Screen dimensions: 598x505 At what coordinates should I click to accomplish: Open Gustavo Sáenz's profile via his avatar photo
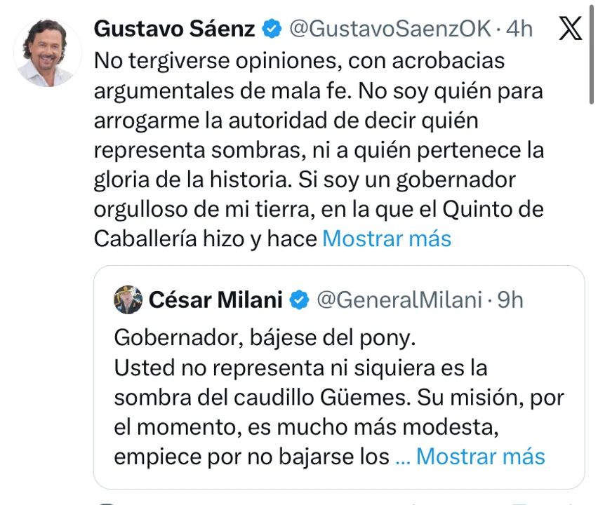click(47, 47)
